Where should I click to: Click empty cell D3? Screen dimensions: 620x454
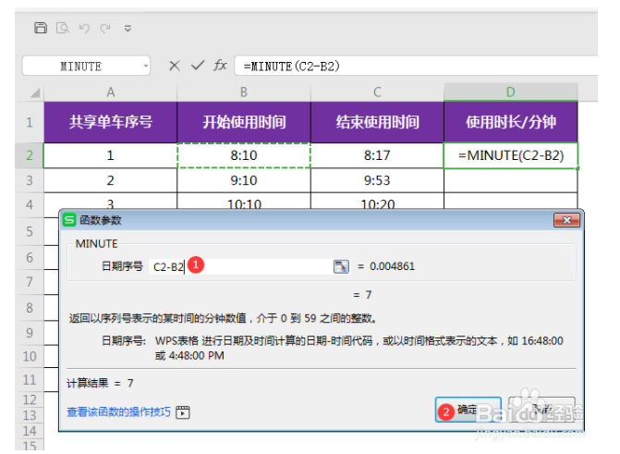click(x=511, y=180)
